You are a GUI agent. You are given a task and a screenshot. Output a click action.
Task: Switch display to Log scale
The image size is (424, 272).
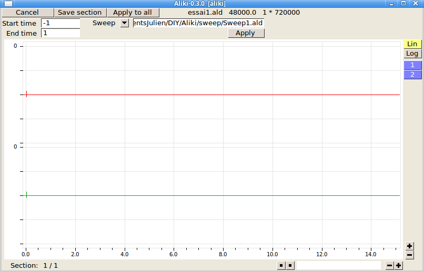(x=412, y=54)
